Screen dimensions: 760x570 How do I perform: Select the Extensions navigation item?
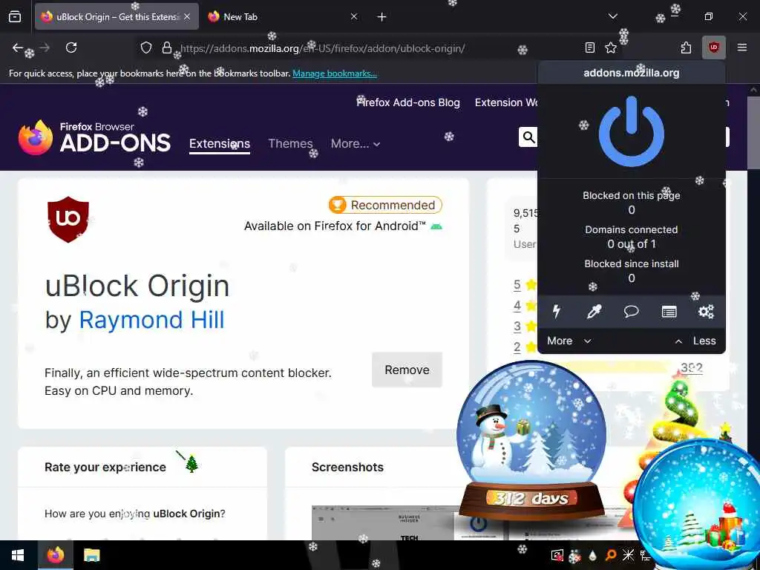click(220, 144)
